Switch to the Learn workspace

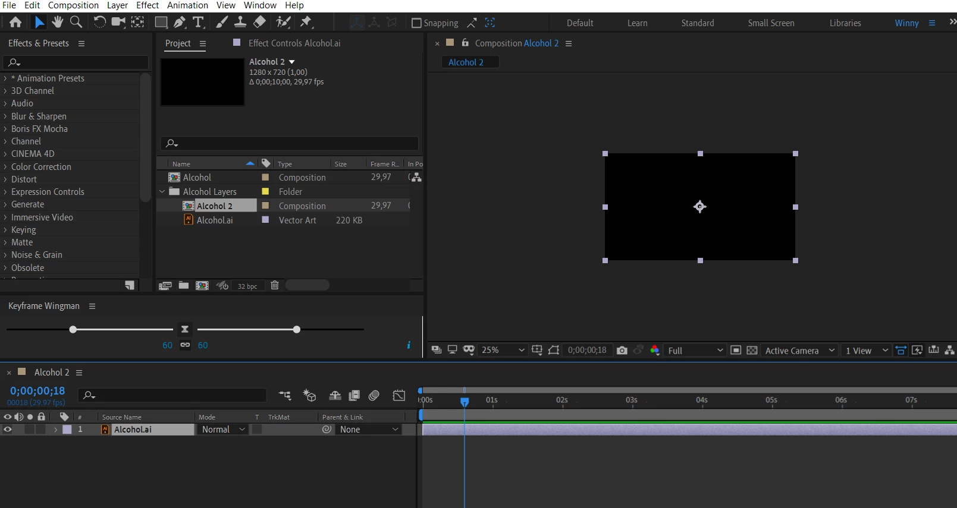click(638, 23)
